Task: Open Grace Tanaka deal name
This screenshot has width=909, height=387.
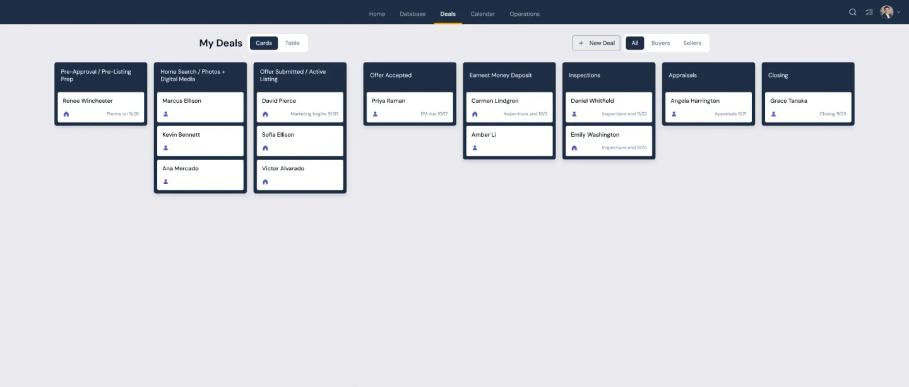Action: click(788, 101)
